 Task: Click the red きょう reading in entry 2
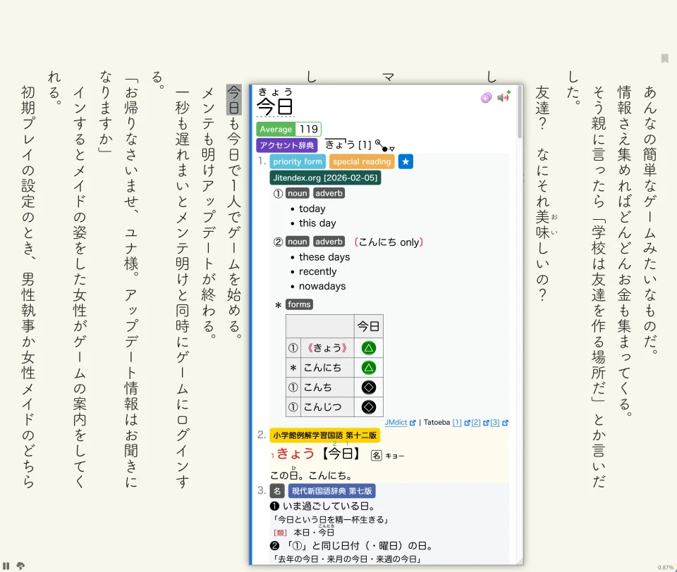[x=295, y=454]
